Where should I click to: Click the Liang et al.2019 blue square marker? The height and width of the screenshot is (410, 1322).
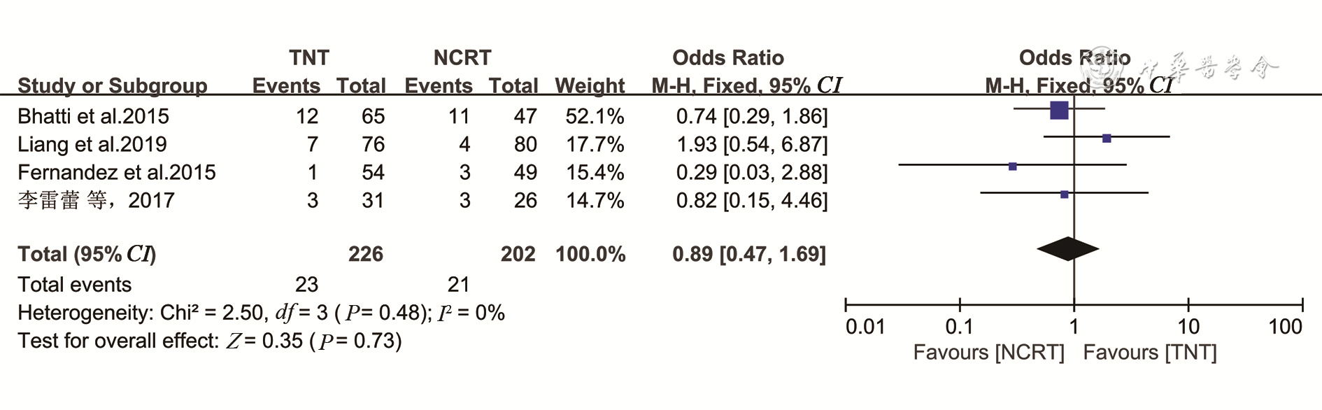click(1107, 139)
